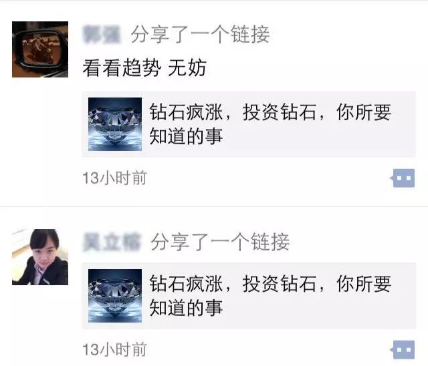The image size is (428, 366).
Task: Open second post's blurred username profile
Action: coord(112,242)
